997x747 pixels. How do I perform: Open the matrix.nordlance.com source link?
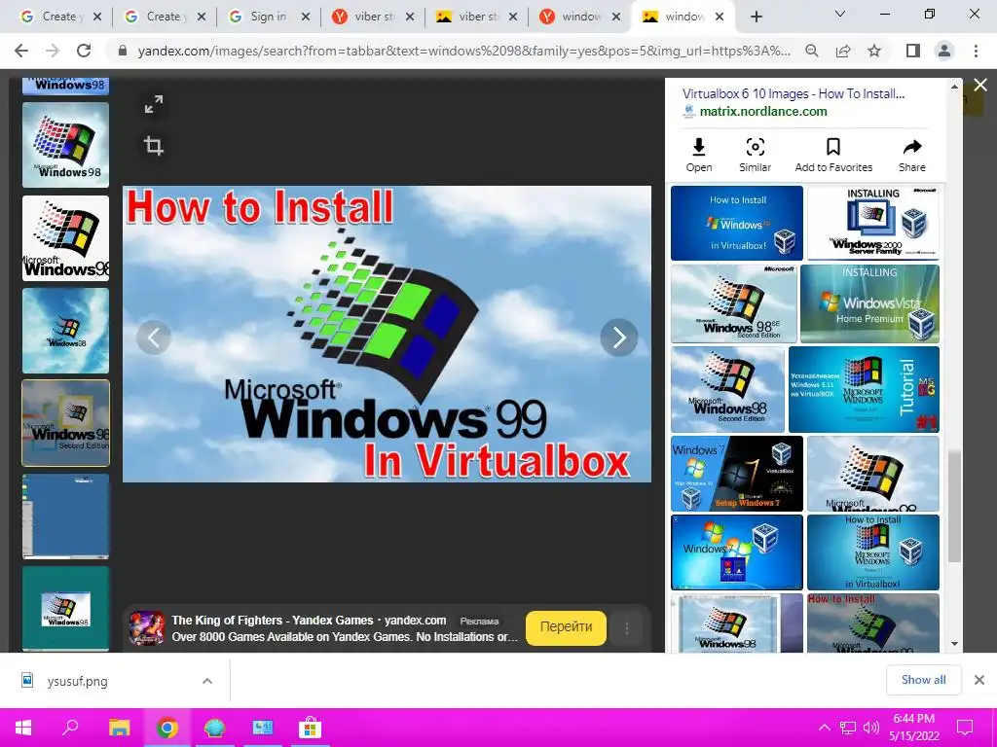pos(763,111)
